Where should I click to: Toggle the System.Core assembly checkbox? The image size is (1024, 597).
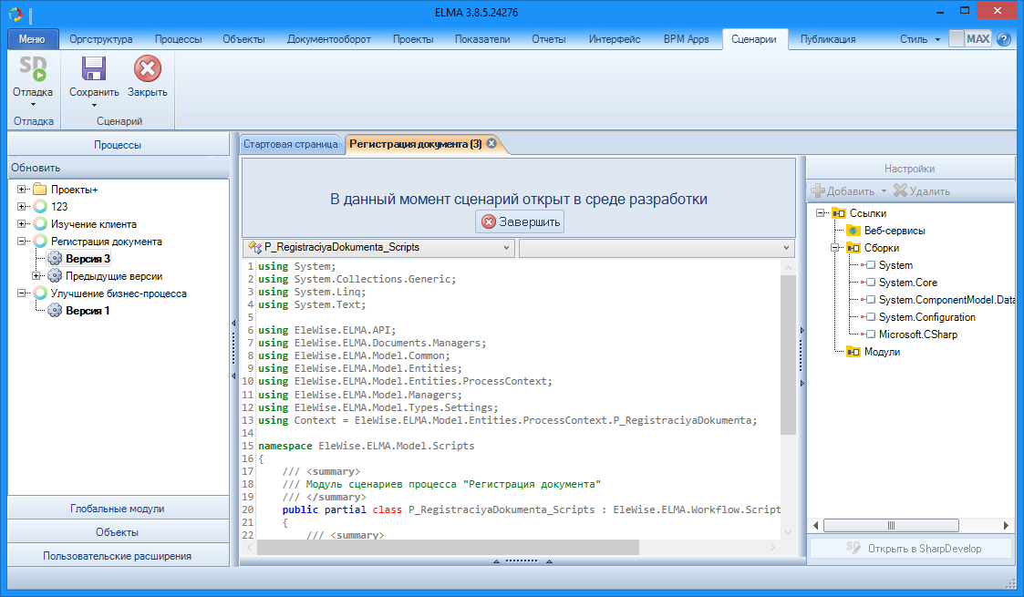tap(870, 283)
